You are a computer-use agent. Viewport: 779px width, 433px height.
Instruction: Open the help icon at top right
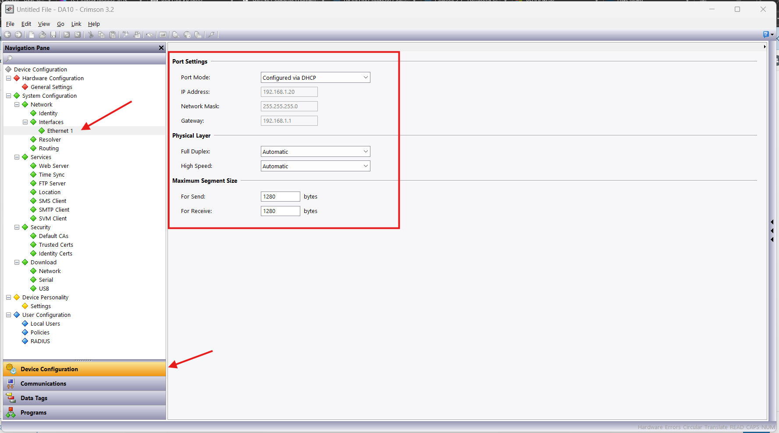[x=766, y=35]
